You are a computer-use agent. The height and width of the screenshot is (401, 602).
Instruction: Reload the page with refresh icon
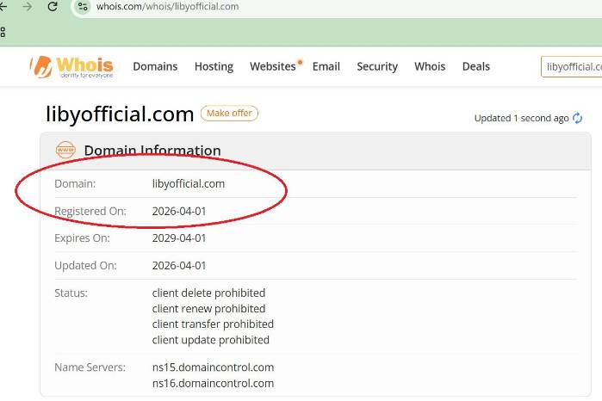(x=53, y=7)
